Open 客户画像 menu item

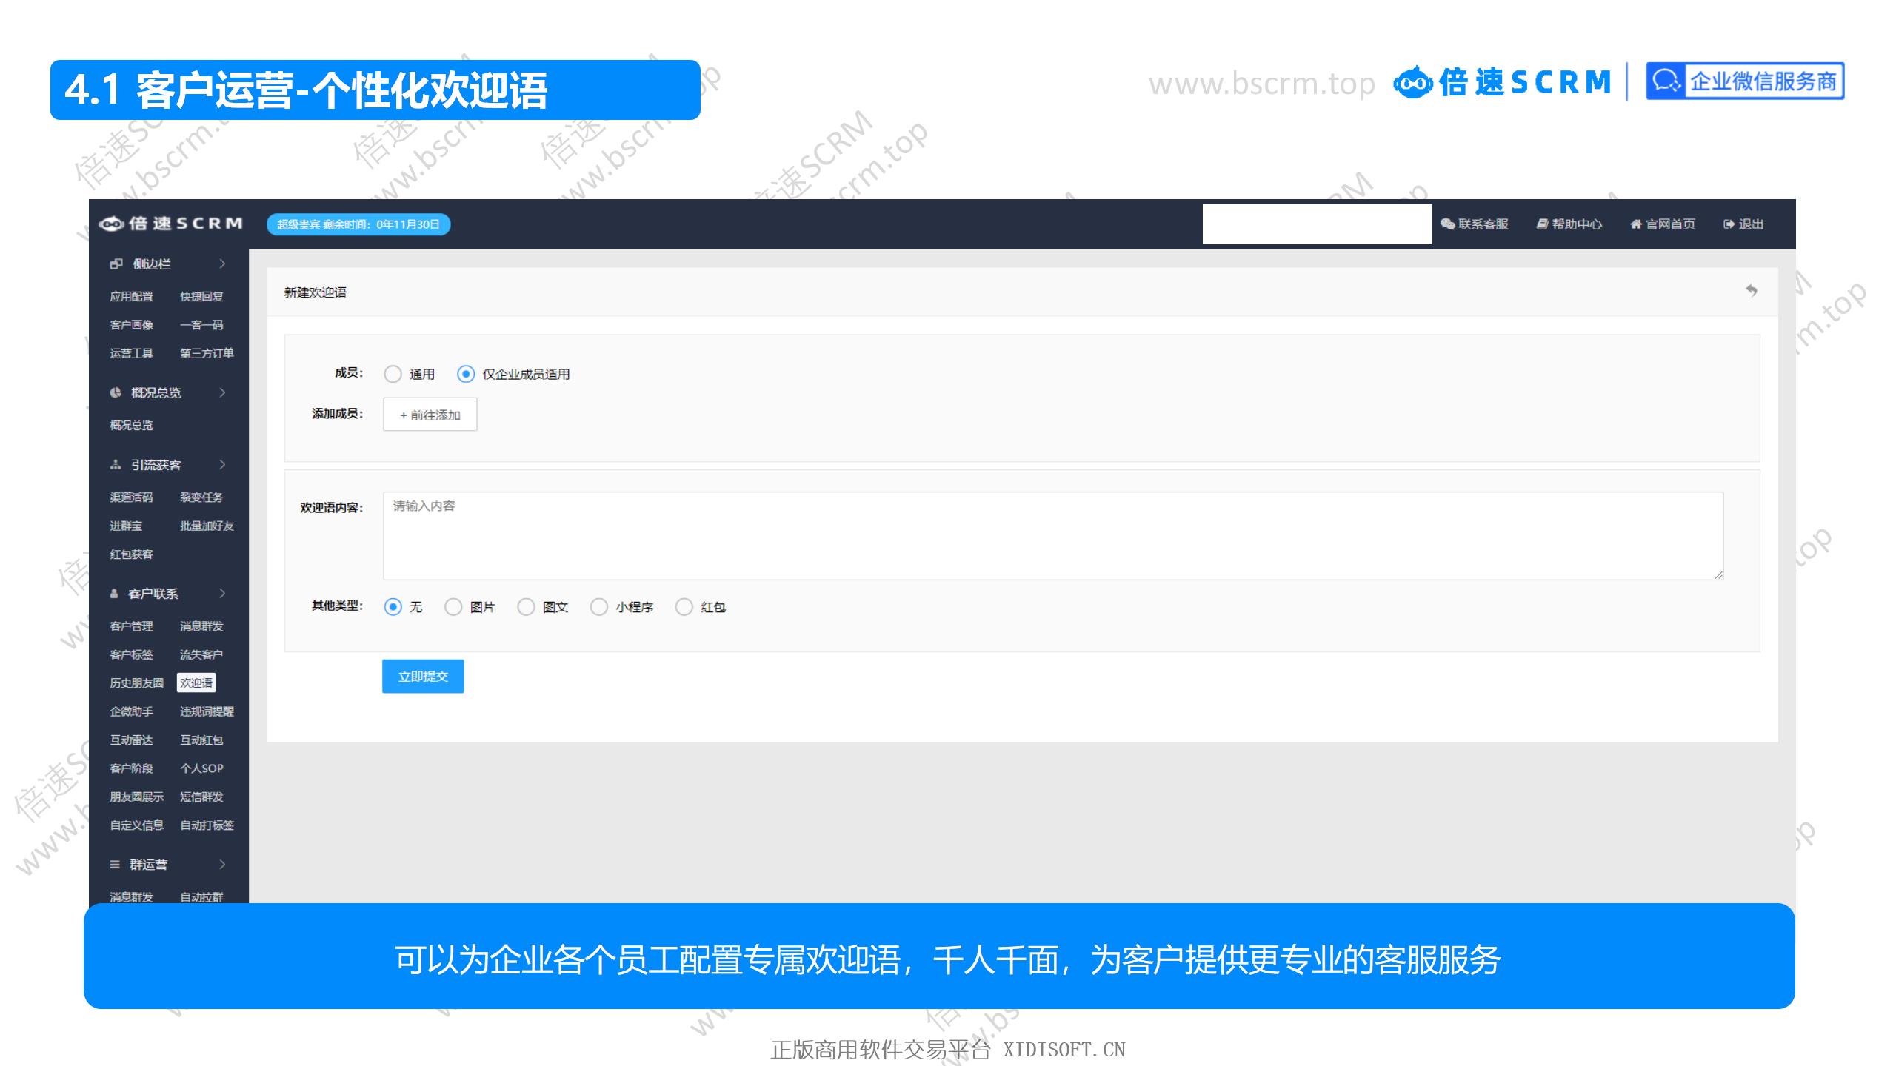tap(131, 325)
